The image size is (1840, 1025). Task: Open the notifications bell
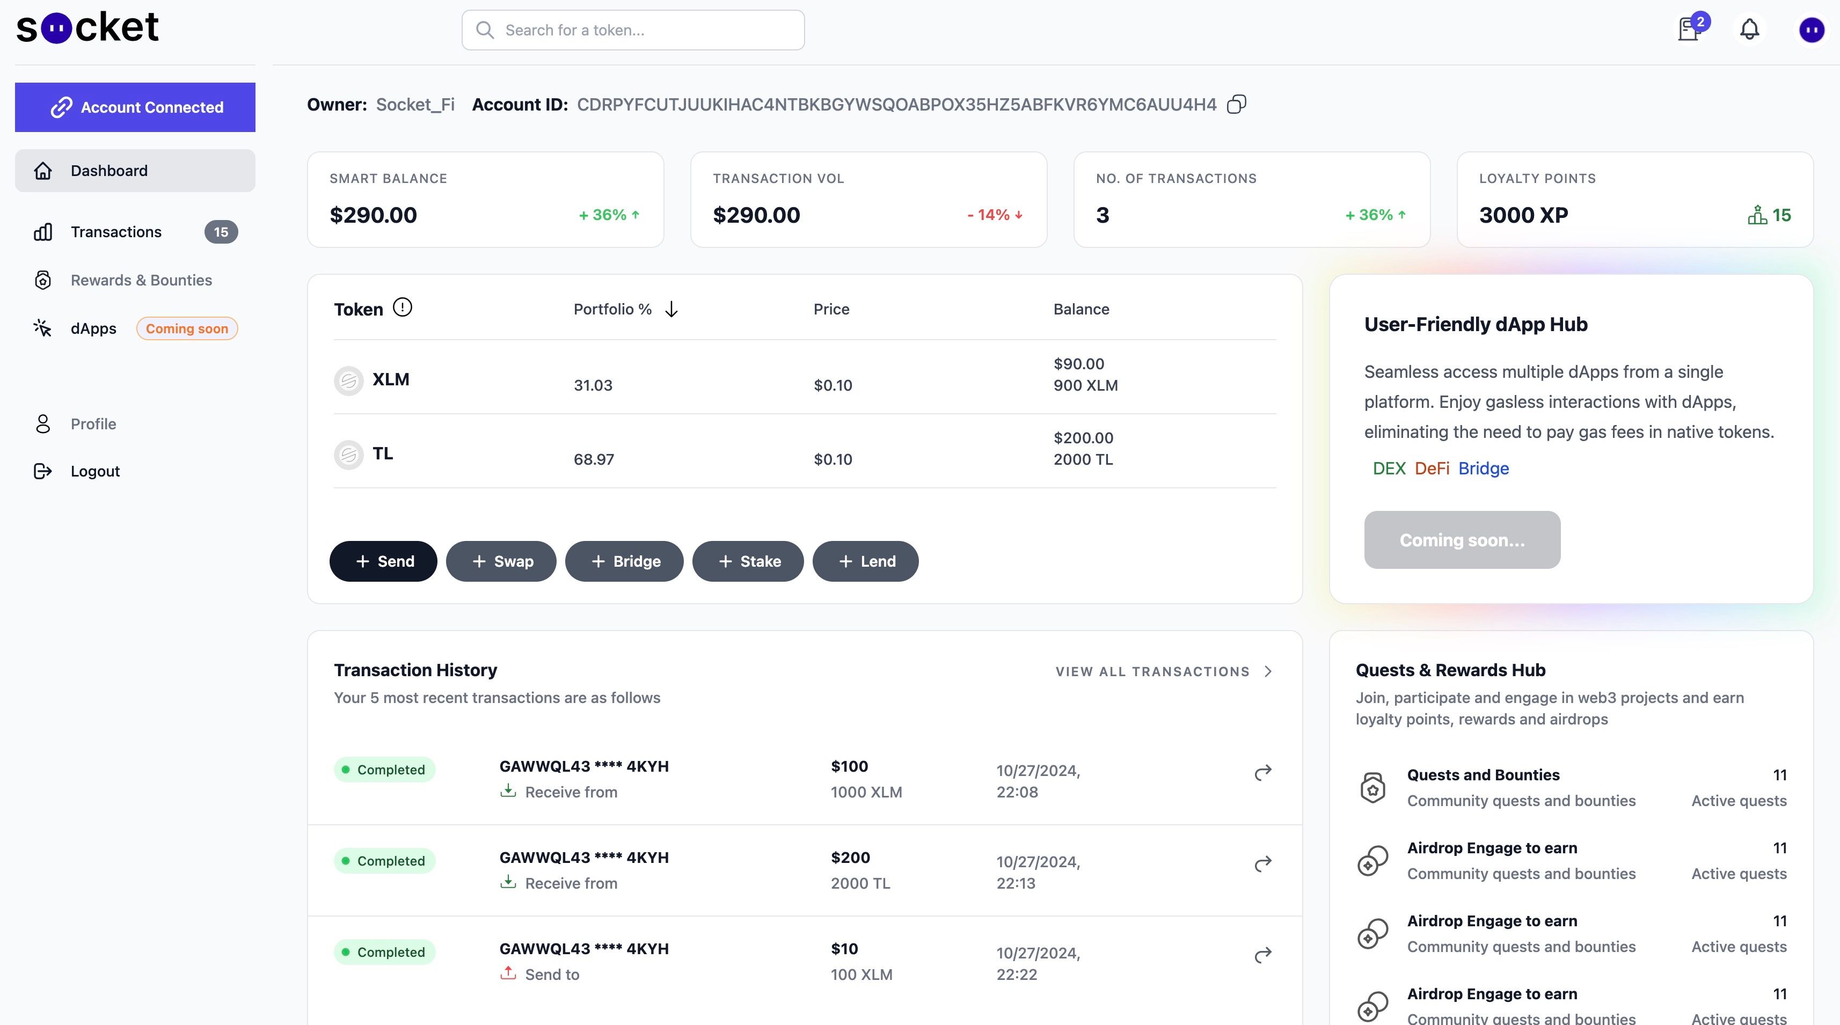(1749, 30)
